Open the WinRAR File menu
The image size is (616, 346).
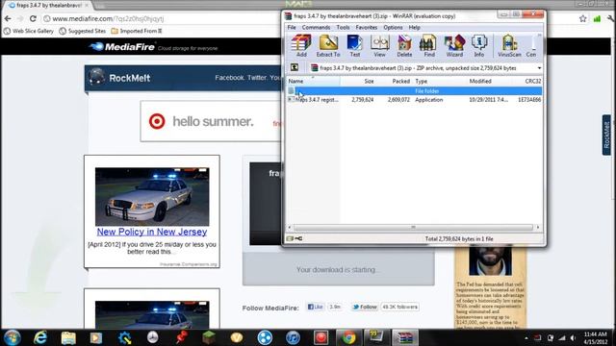292,28
